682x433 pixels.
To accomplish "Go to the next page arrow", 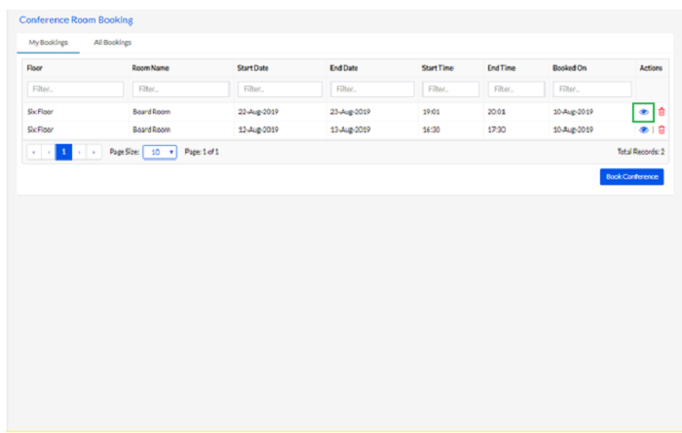I will point(79,152).
